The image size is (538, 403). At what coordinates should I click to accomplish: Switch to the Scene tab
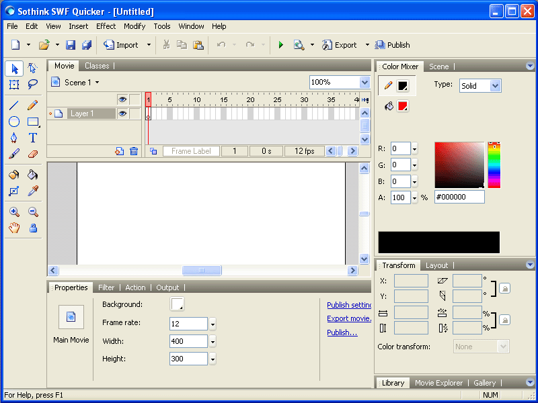(439, 66)
